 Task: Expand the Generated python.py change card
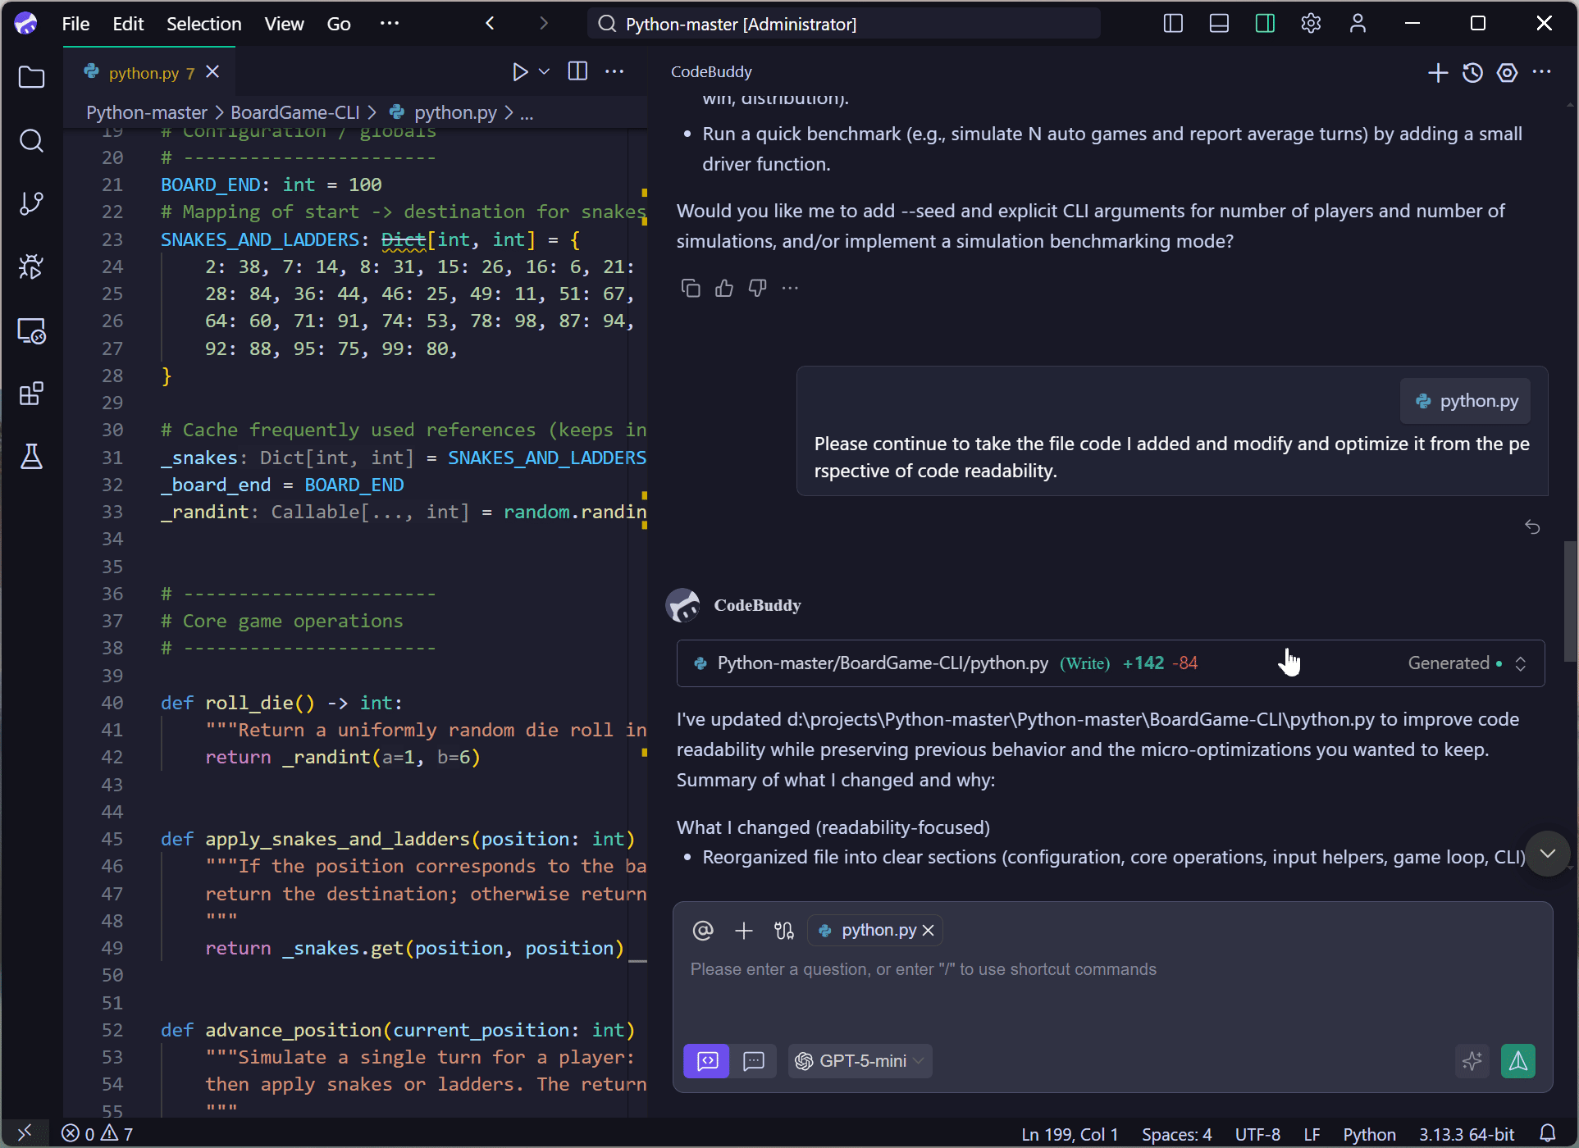[1520, 663]
